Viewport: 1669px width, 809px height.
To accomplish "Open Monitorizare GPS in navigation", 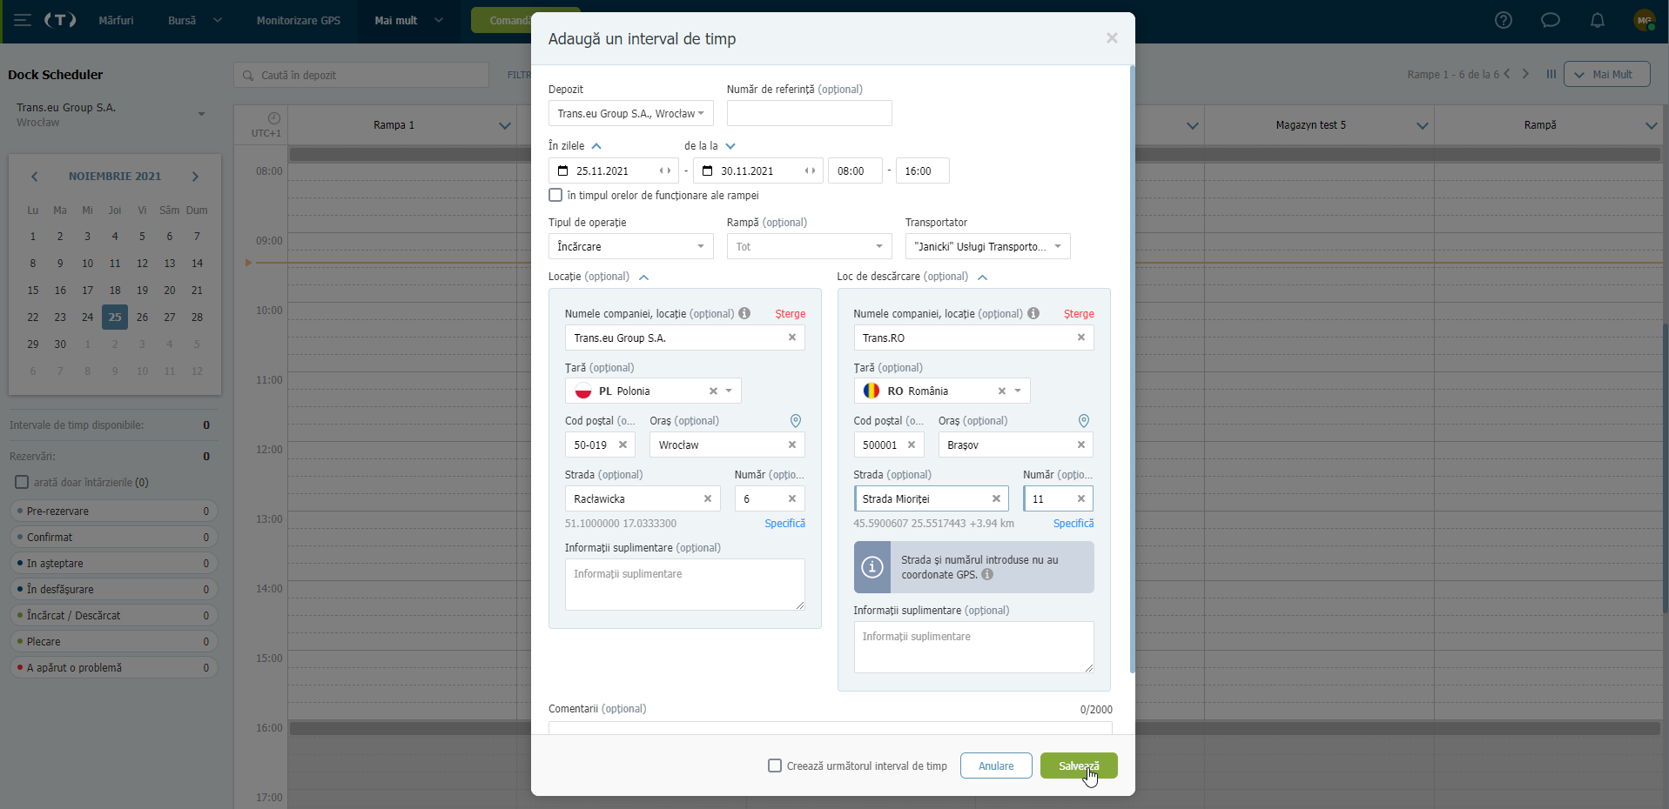I will click(299, 20).
